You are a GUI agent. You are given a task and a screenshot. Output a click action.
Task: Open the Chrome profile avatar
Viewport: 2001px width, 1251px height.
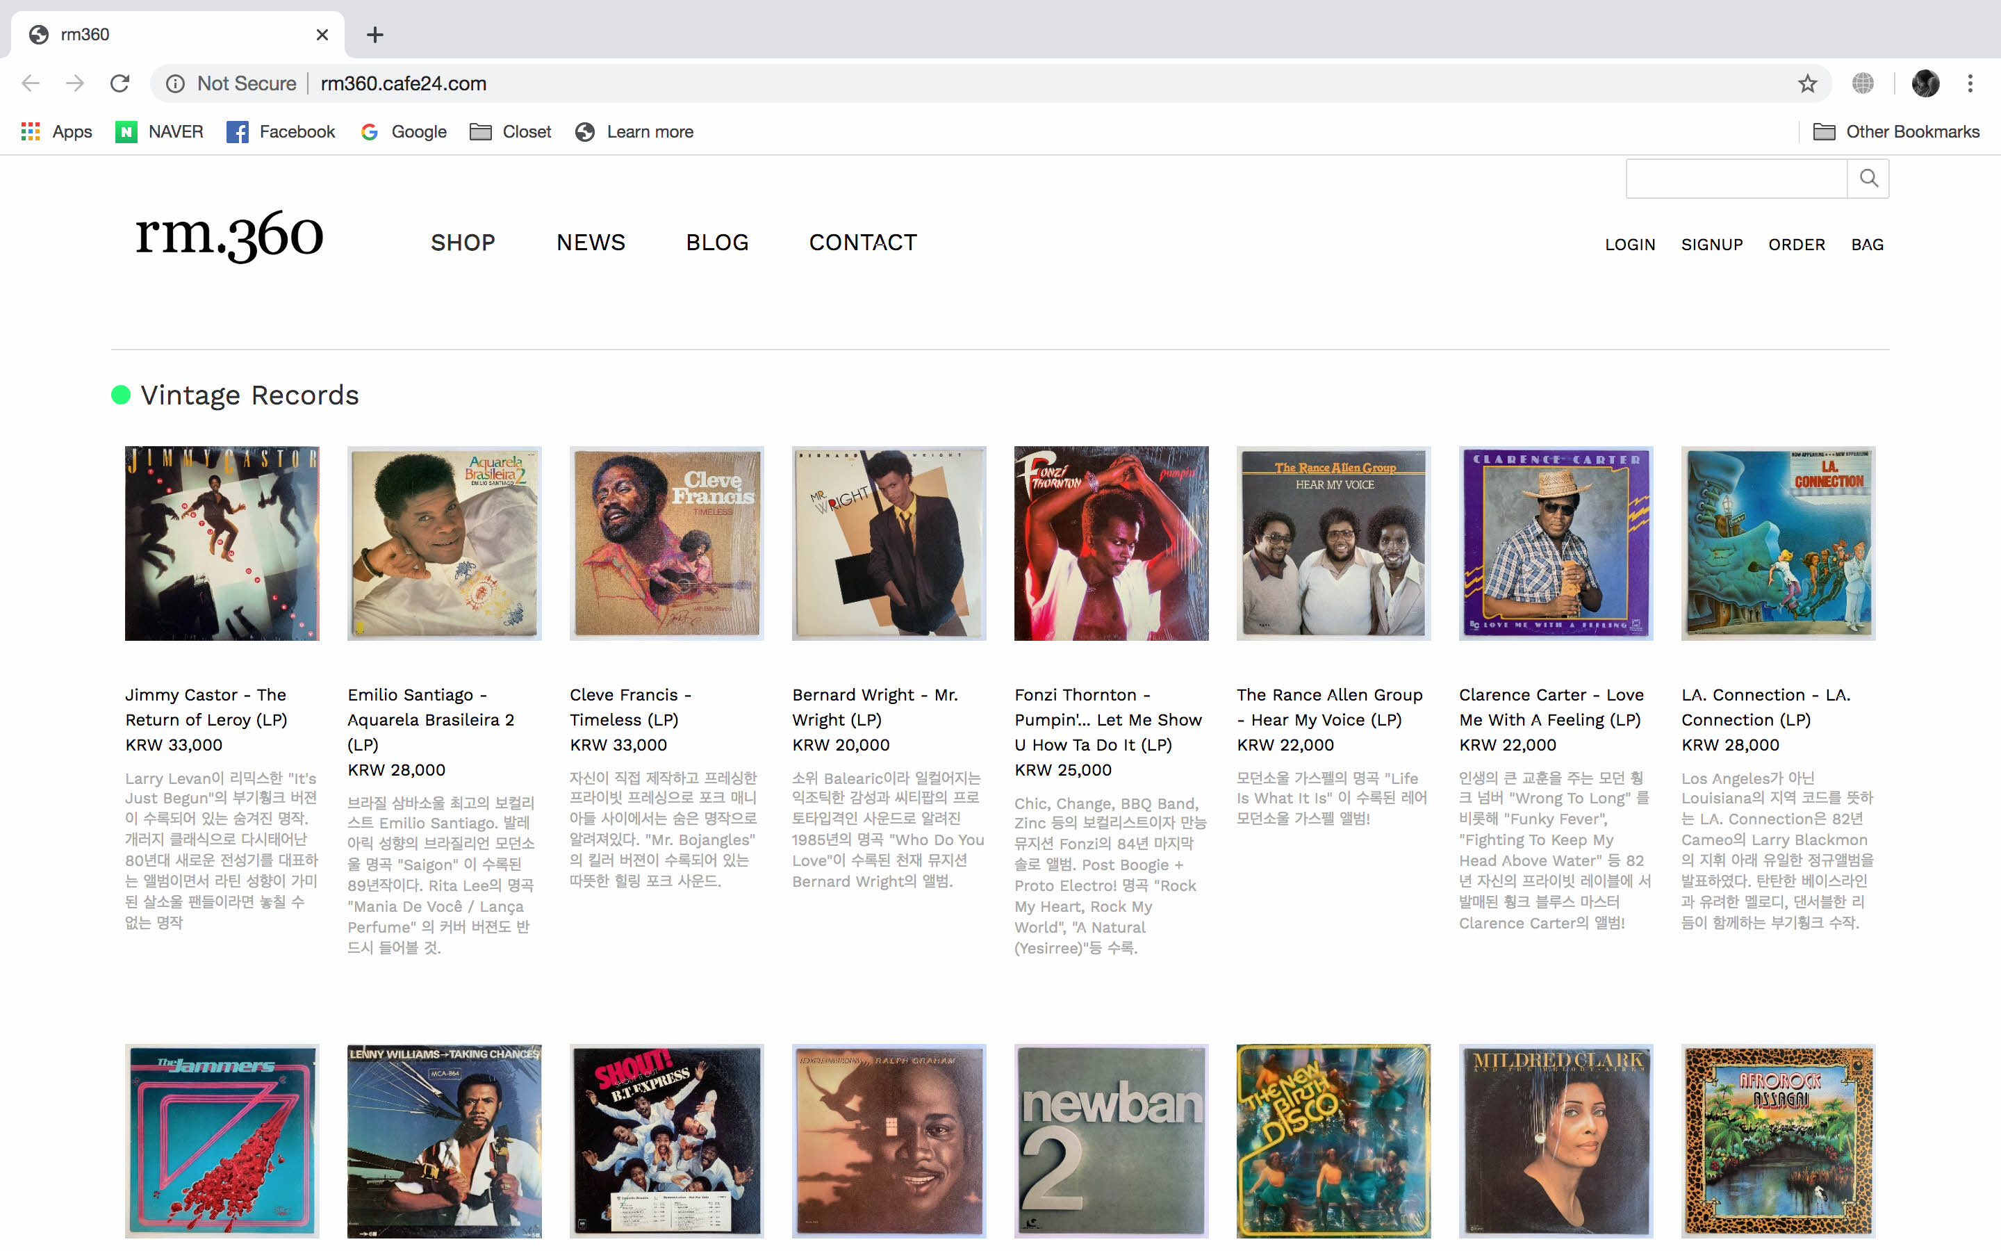coord(1926,83)
